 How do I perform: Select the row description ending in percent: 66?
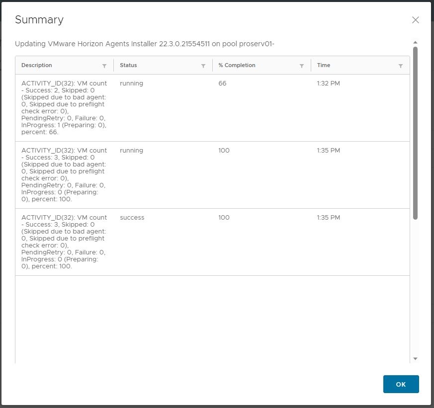coord(64,108)
